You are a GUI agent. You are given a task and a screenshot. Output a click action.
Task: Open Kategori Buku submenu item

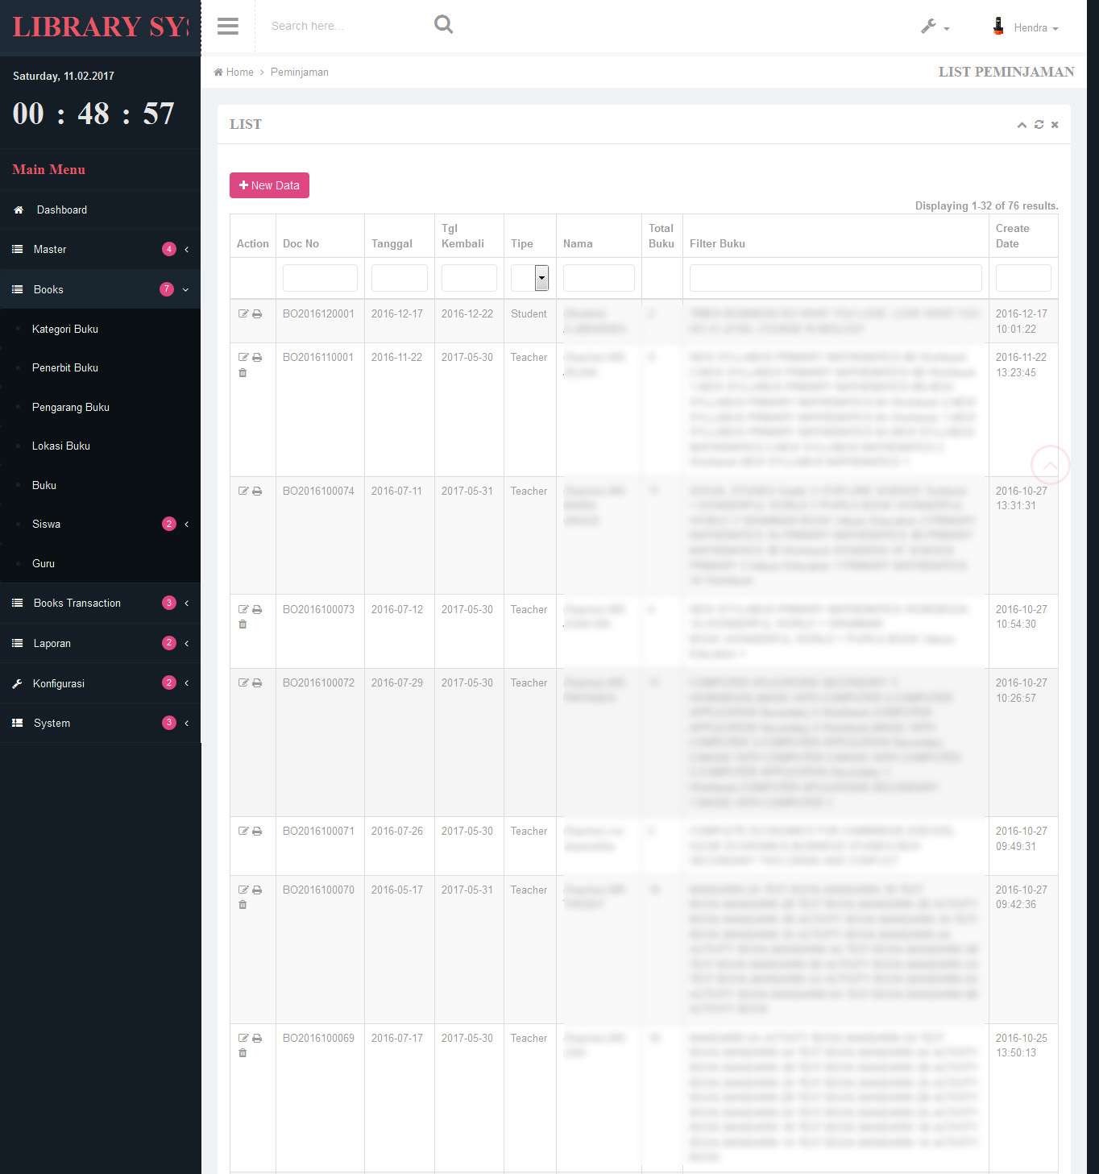pos(65,330)
